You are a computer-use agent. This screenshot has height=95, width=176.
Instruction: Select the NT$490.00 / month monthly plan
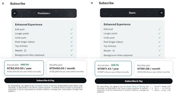click(67, 68)
